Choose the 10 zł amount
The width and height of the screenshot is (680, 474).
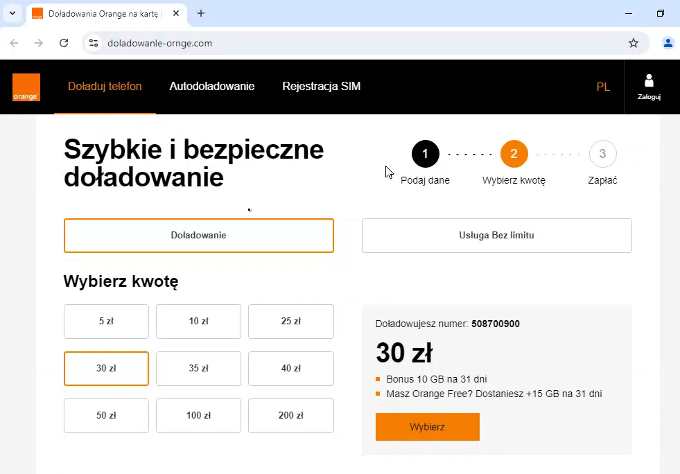pyautogui.click(x=199, y=322)
